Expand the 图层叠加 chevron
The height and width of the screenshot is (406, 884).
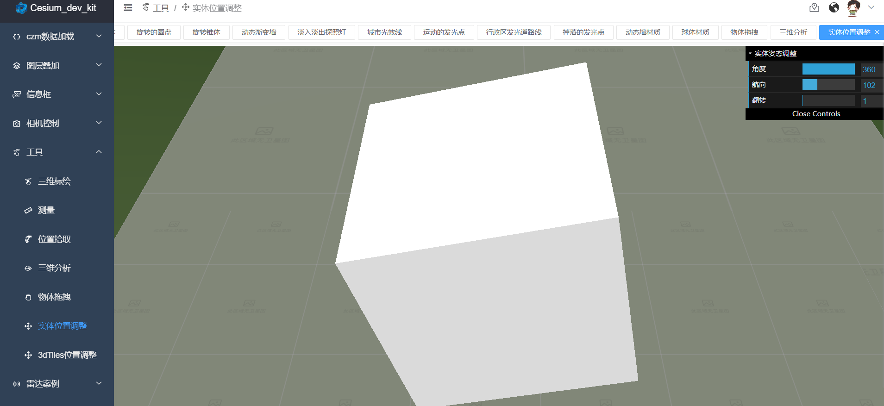pos(99,65)
